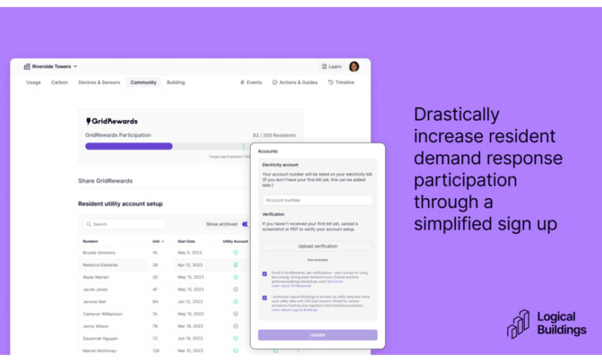Switch to the Devices & Sensors tab
This screenshot has height=362, width=602.
[x=99, y=82]
